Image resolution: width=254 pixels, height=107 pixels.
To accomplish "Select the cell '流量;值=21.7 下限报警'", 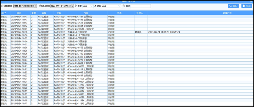I will pos(87,35).
